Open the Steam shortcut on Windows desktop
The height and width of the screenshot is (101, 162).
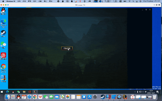tap(3, 33)
